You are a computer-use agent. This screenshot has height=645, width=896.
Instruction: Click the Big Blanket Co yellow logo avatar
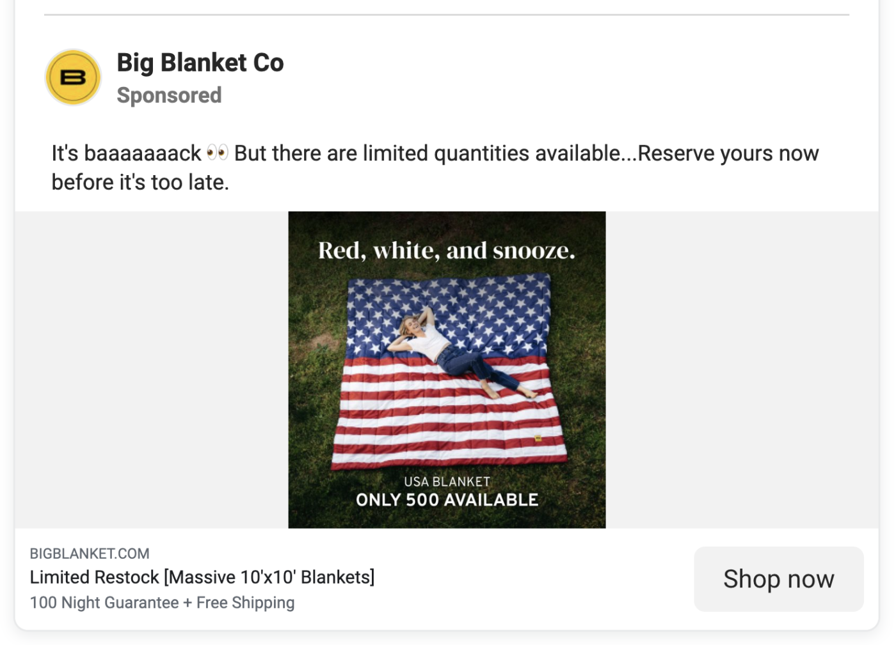[73, 77]
